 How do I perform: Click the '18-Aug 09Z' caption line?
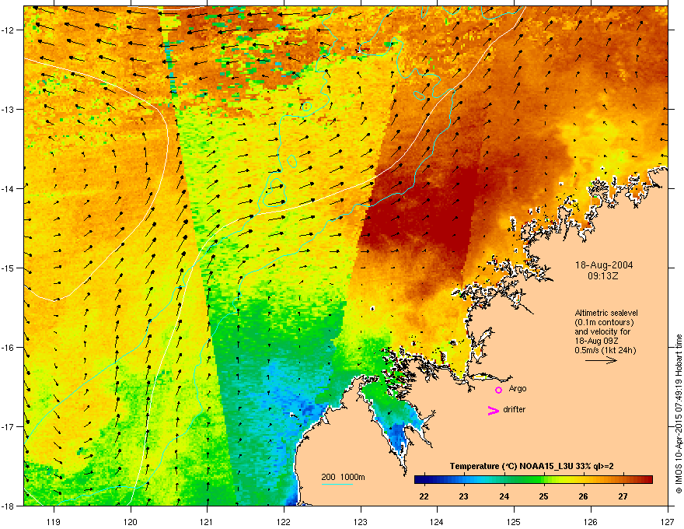pos(596,341)
